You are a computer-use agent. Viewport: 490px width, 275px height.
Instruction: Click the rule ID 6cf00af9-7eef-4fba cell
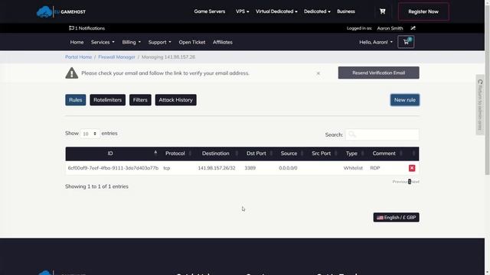tap(113, 168)
